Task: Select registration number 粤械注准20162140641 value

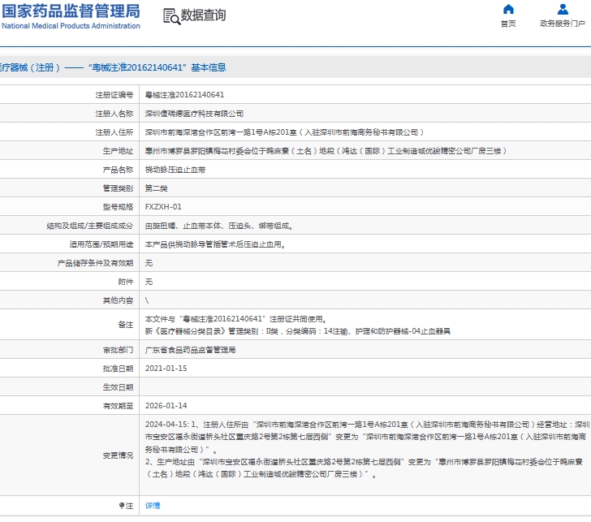Action: click(x=184, y=95)
